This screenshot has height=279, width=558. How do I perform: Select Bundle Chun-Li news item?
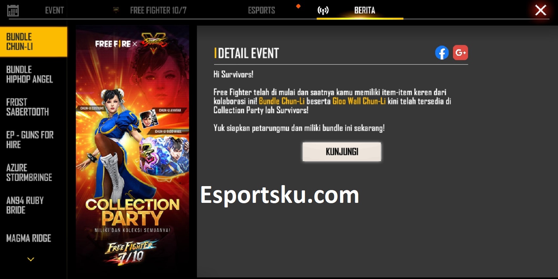coord(33,42)
